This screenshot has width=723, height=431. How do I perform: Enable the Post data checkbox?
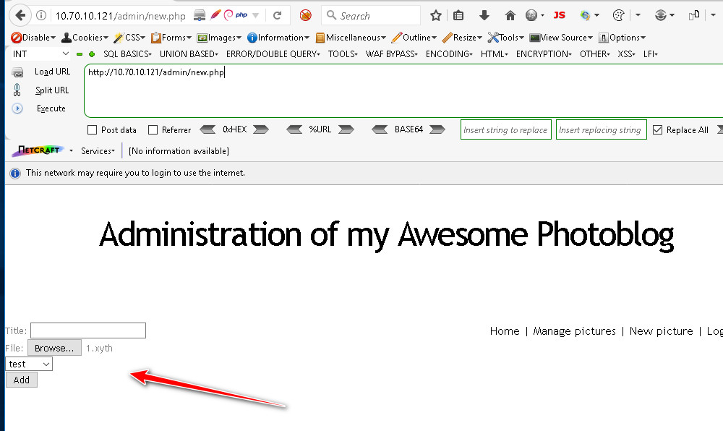pos(92,130)
